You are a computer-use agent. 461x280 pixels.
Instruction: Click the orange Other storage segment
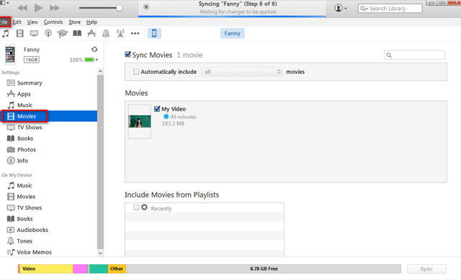click(117, 269)
